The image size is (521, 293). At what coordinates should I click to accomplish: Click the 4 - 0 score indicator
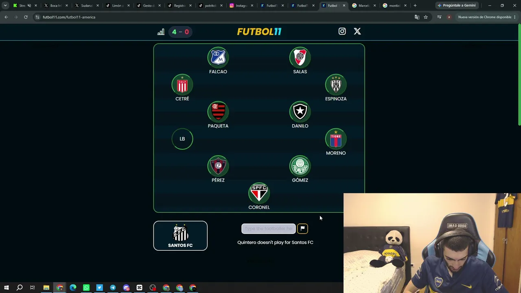coord(180,32)
